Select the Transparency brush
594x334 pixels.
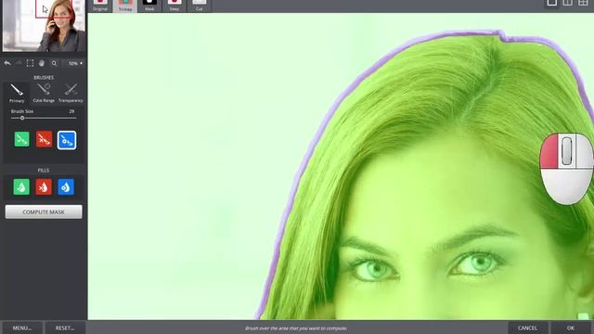[x=71, y=93]
